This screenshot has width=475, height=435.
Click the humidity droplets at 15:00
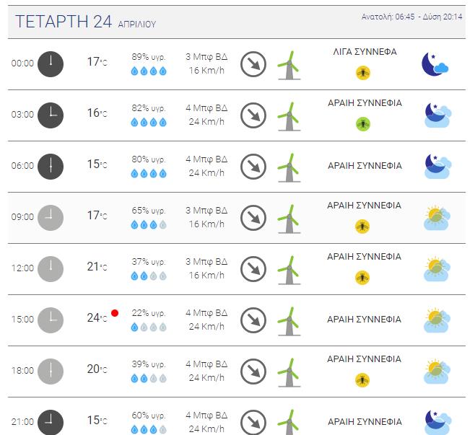pyautogui.click(x=149, y=327)
